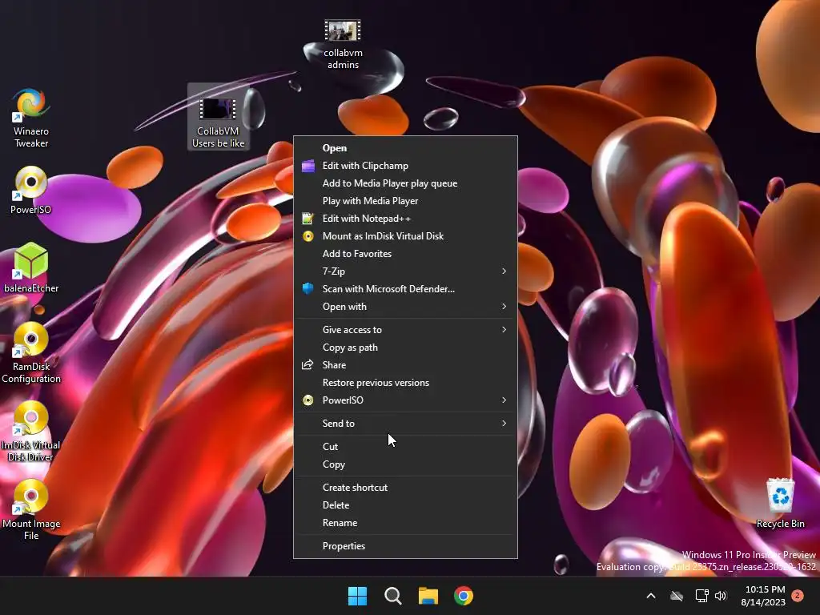The height and width of the screenshot is (615, 820).
Task: Launch Google Chrome from taskbar
Action: click(464, 596)
